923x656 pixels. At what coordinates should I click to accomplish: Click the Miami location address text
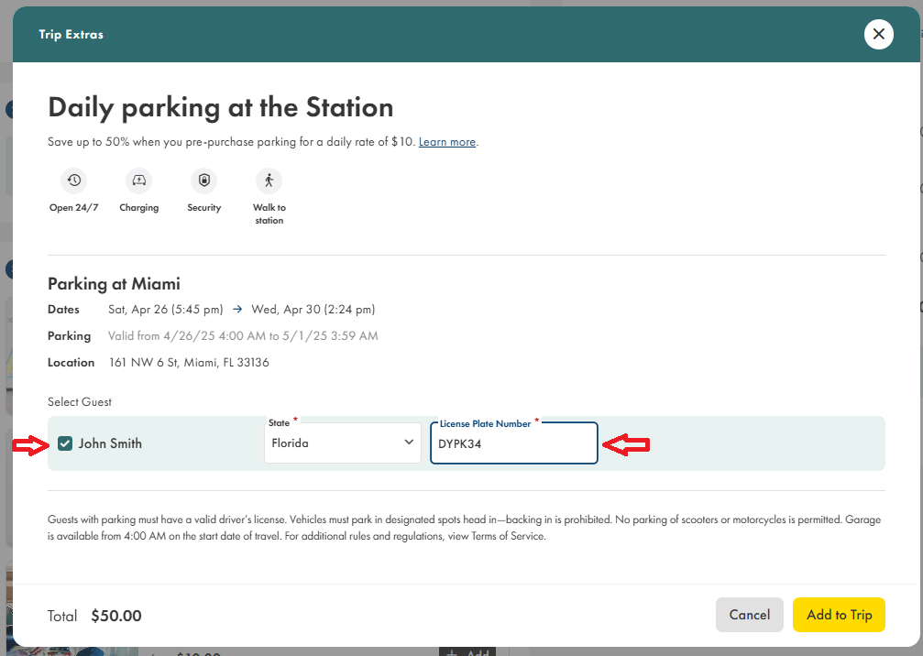click(189, 362)
